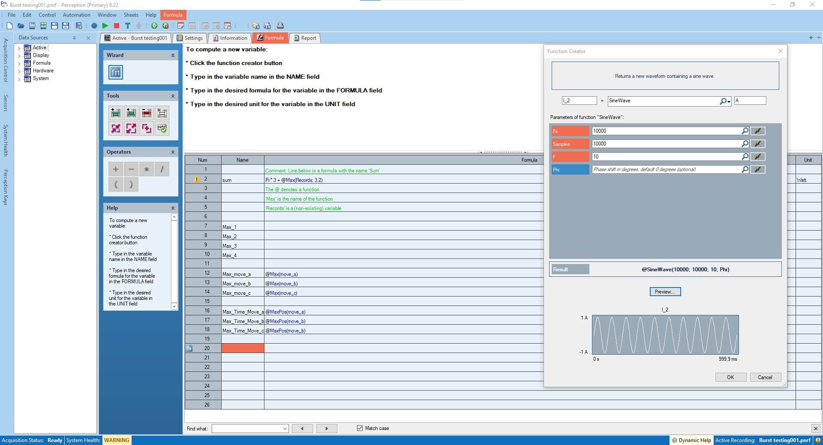Insert the open parenthesis operator
Screen dimensions: 823x445
(116, 184)
